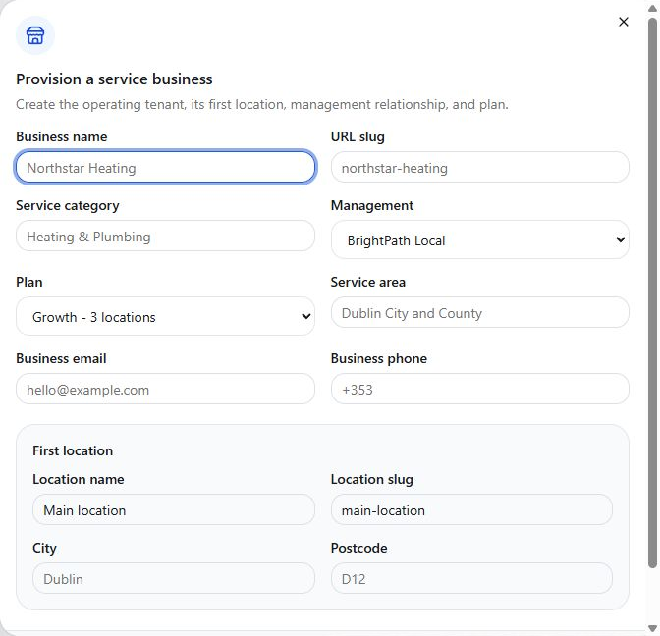Screen dimensions: 660x636
Task: Click the Location name field with Main location
Action: click(x=174, y=509)
